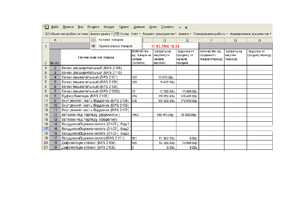Click the blue round record icon
The image size is (306, 215).
point(186,27)
